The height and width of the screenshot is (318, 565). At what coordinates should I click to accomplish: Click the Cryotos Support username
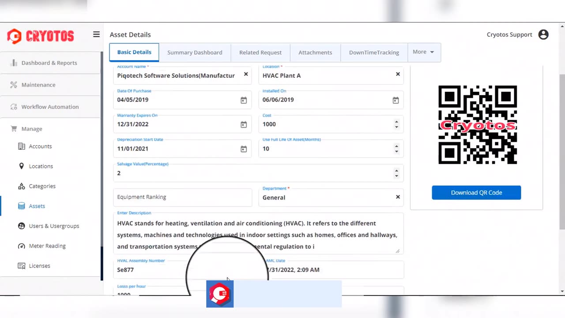click(509, 34)
